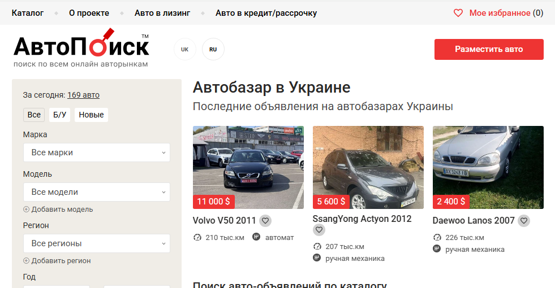Open the Volvo V50 2011 listing title

pos(225,220)
